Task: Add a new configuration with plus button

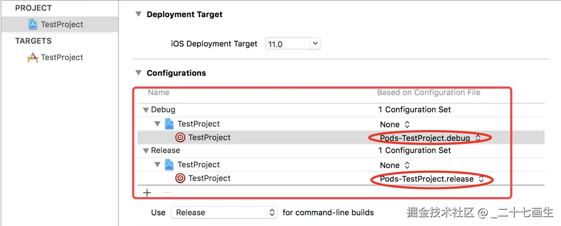Action: pyautogui.click(x=147, y=193)
